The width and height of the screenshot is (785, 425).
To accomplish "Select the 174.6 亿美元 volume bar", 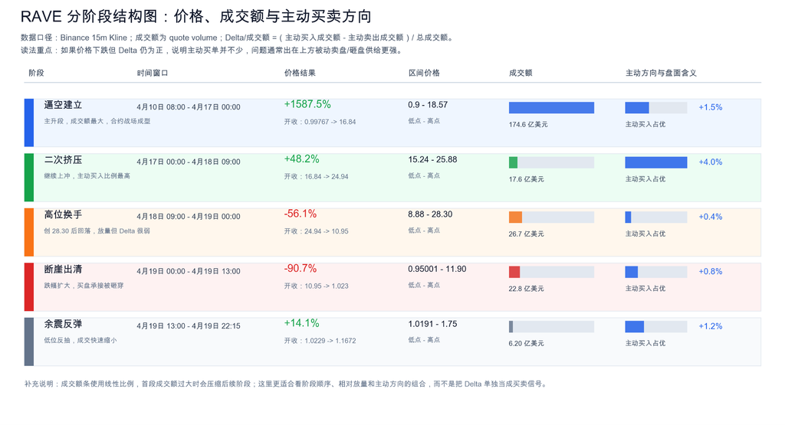I will [x=551, y=107].
